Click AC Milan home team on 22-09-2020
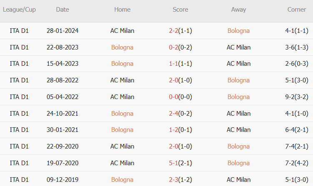The width and height of the screenshot is (313, 186). [x=122, y=146]
